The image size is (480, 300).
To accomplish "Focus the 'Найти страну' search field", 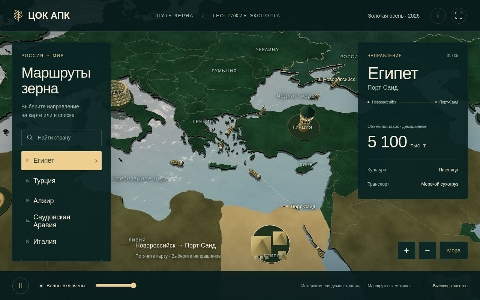I will point(61,138).
